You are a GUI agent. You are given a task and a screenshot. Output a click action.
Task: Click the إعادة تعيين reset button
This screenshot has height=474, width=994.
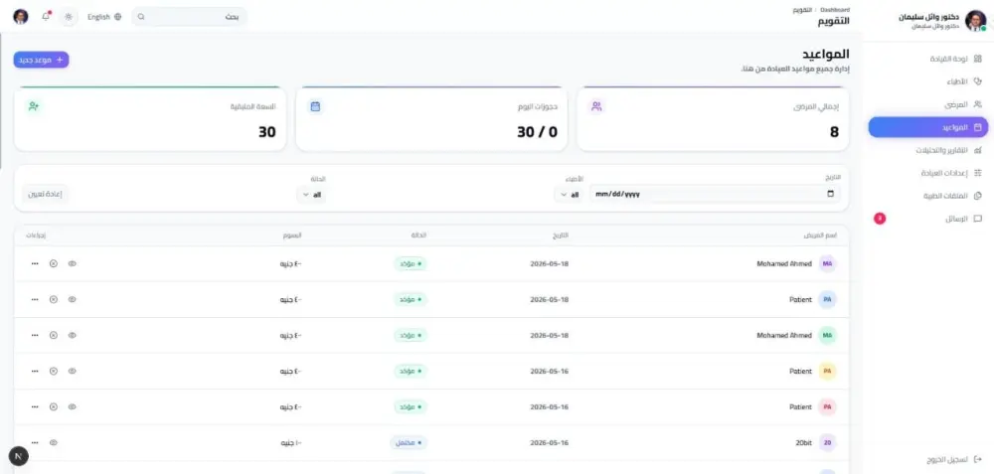point(45,194)
